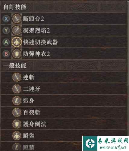Click the X button slot indicator

pos(6,19)
